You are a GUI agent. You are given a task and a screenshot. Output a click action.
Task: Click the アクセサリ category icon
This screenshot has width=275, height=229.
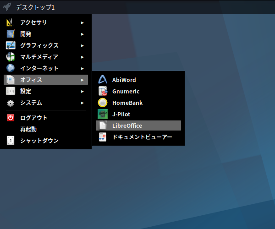pos(10,22)
